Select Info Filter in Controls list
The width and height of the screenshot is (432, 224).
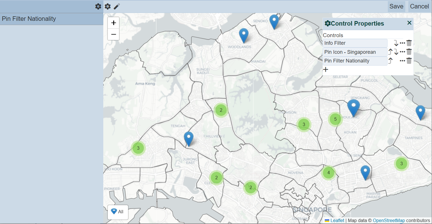pos(355,43)
